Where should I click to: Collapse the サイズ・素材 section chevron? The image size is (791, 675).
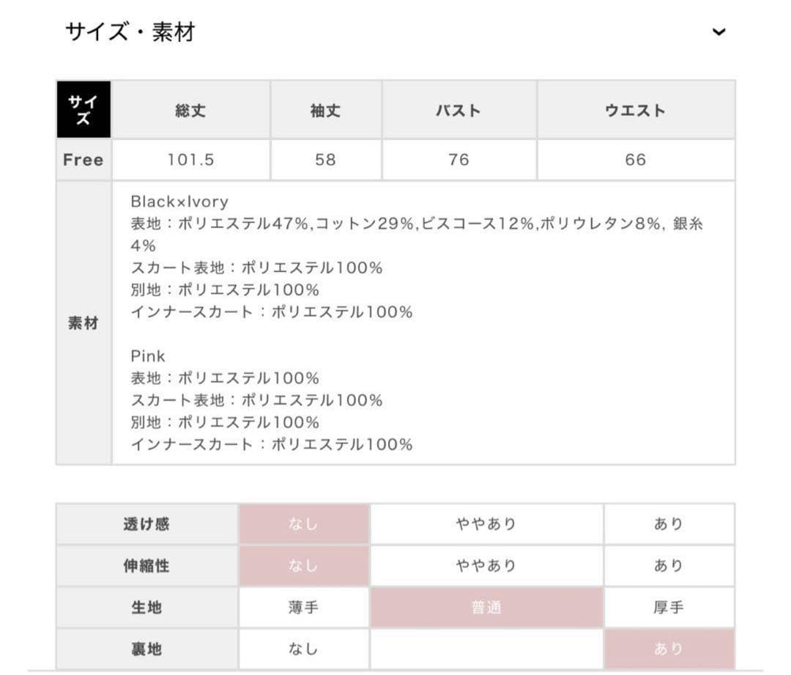coord(719,32)
